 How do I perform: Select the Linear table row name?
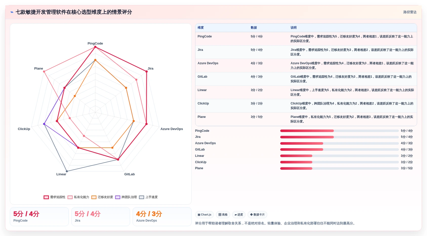click(x=202, y=90)
